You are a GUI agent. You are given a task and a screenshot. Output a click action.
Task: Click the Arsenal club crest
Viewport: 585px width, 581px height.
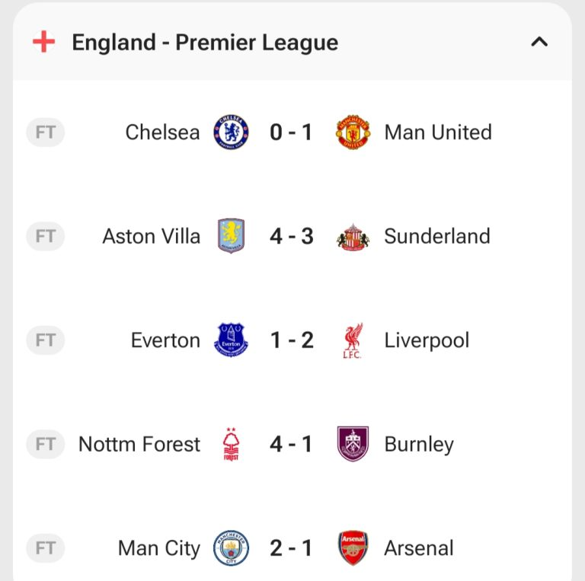[x=353, y=548]
